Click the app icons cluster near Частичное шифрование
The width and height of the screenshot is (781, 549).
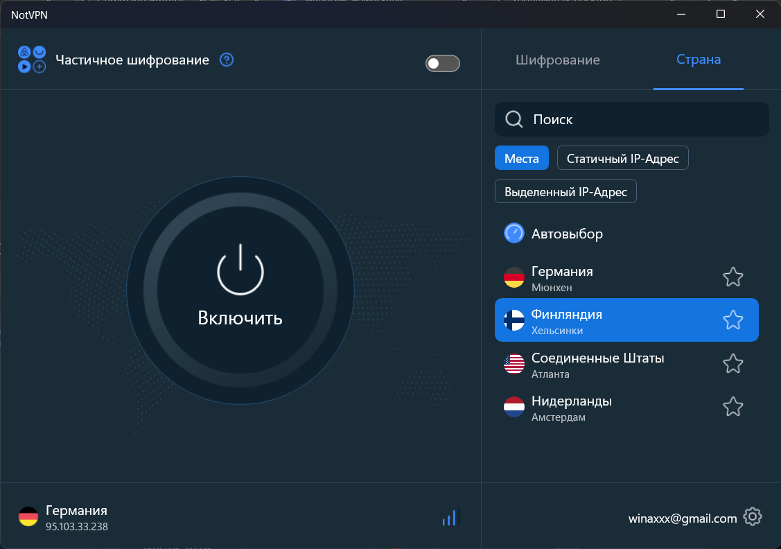[31, 60]
